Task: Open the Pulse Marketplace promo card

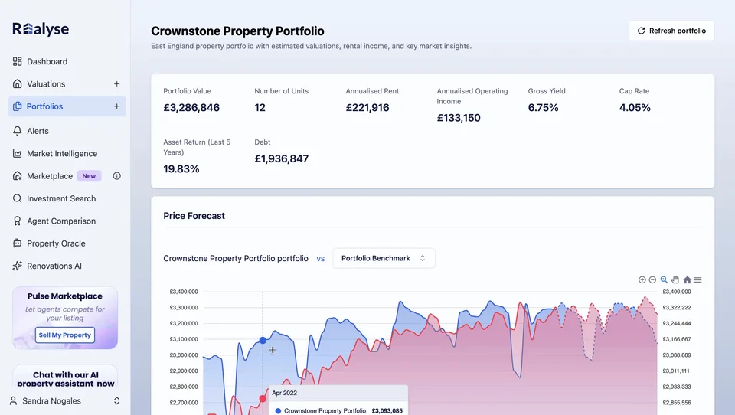Action: (x=64, y=318)
